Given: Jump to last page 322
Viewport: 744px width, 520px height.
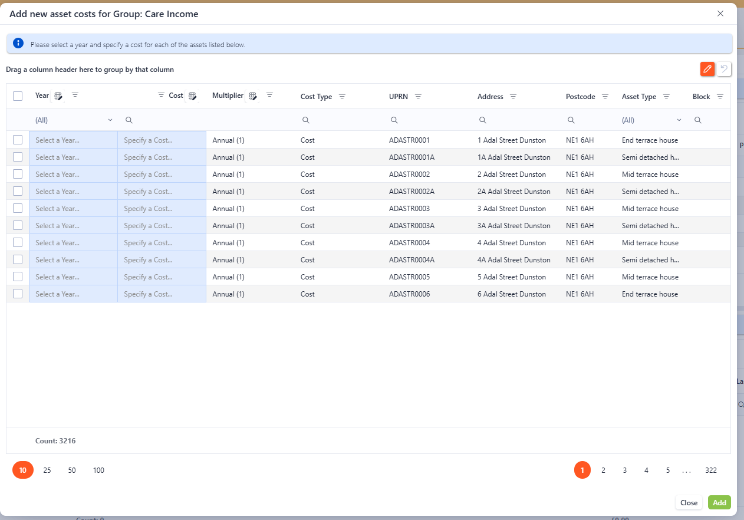Looking at the screenshot, I should (711, 470).
